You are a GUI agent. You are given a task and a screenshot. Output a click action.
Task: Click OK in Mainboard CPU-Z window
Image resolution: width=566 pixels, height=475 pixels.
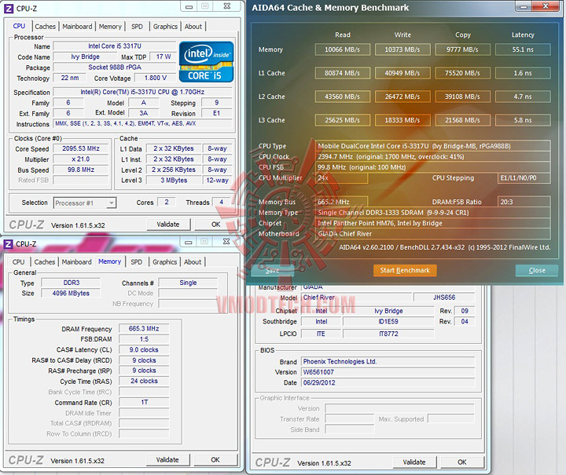point(462,462)
